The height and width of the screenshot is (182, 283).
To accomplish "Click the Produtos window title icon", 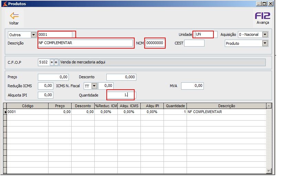I will point(5,3).
